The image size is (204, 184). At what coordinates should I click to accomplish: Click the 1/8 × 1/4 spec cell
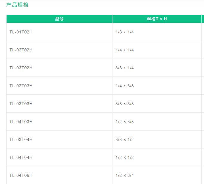pyautogui.click(x=157, y=32)
